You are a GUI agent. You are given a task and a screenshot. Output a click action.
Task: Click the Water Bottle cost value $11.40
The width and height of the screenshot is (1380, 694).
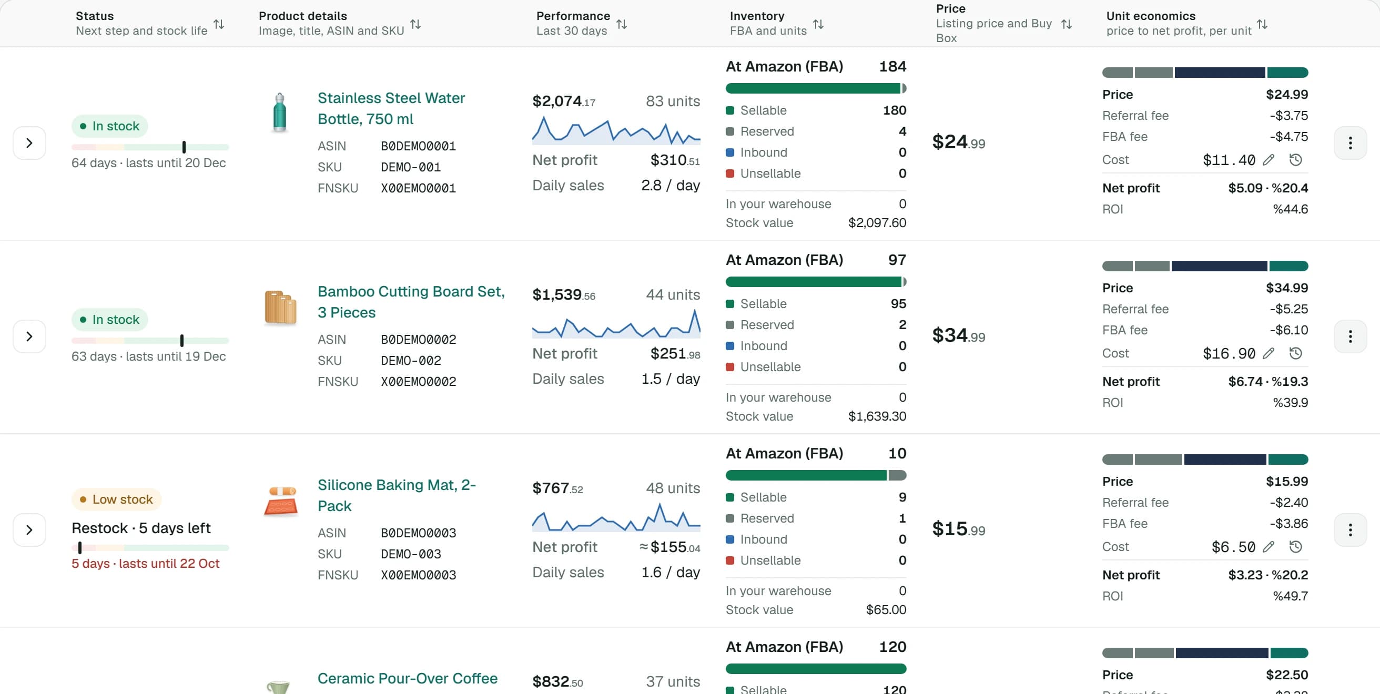(1229, 160)
